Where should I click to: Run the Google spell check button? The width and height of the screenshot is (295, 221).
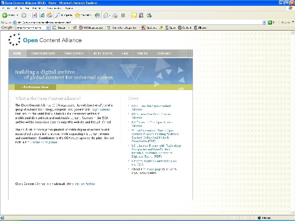(x=122, y=28)
